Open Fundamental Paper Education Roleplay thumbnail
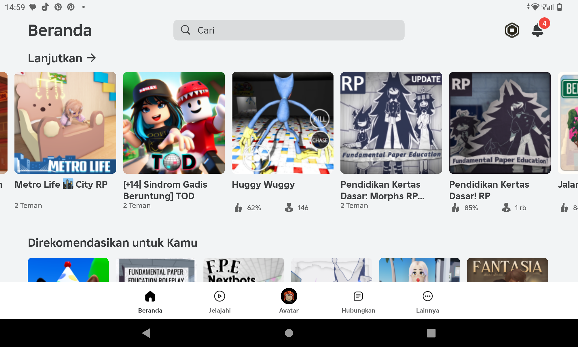Image resolution: width=578 pixels, height=347 pixels. 156,270
